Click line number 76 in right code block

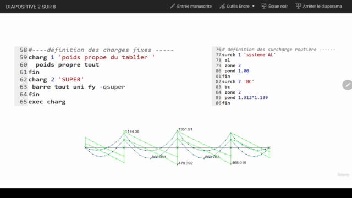[x=218, y=50]
